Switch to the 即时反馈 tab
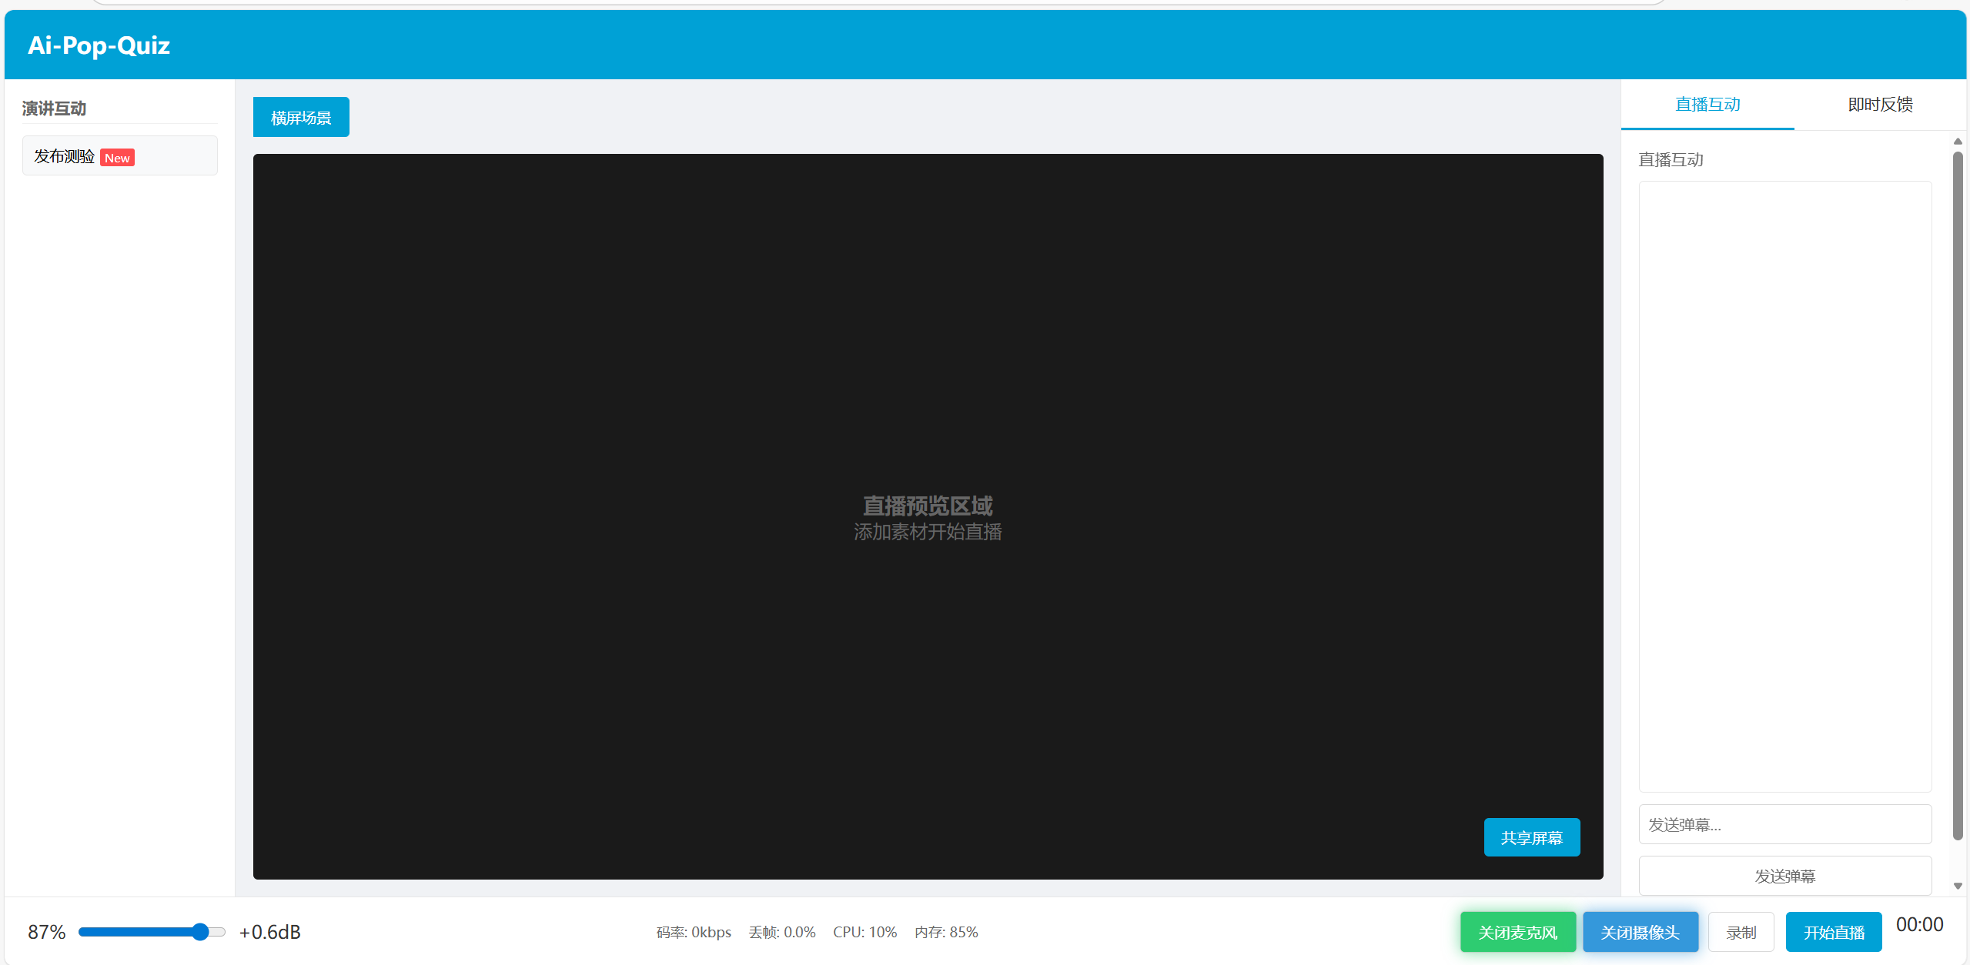The image size is (1970, 965). click(1879, 105)
